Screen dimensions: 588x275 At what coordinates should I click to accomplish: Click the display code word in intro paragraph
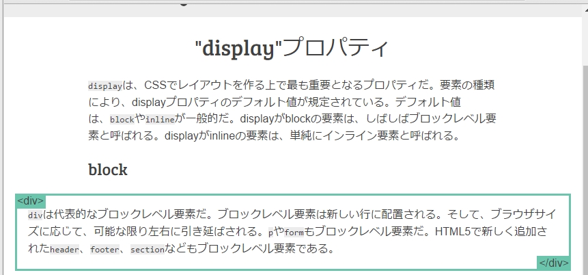point(105,86)
